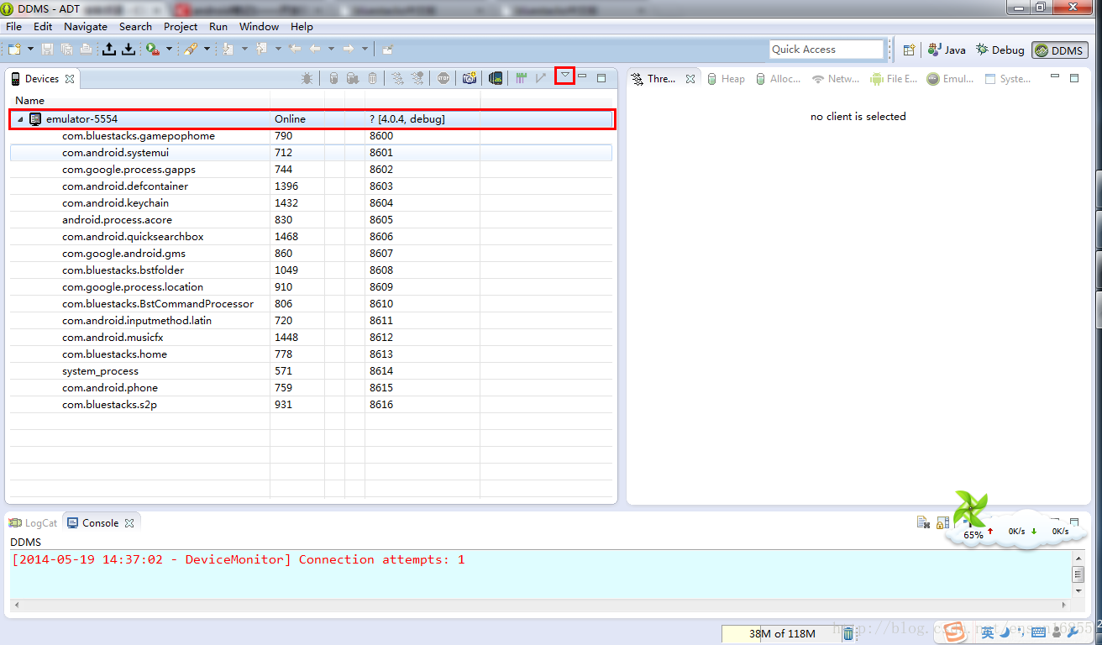The height and width of the screenshot is (645, 1102).
Task: Switch to the File Explorer tab
Action: [x=894, y=79]
